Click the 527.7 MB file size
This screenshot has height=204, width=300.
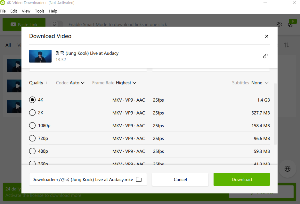261,113
